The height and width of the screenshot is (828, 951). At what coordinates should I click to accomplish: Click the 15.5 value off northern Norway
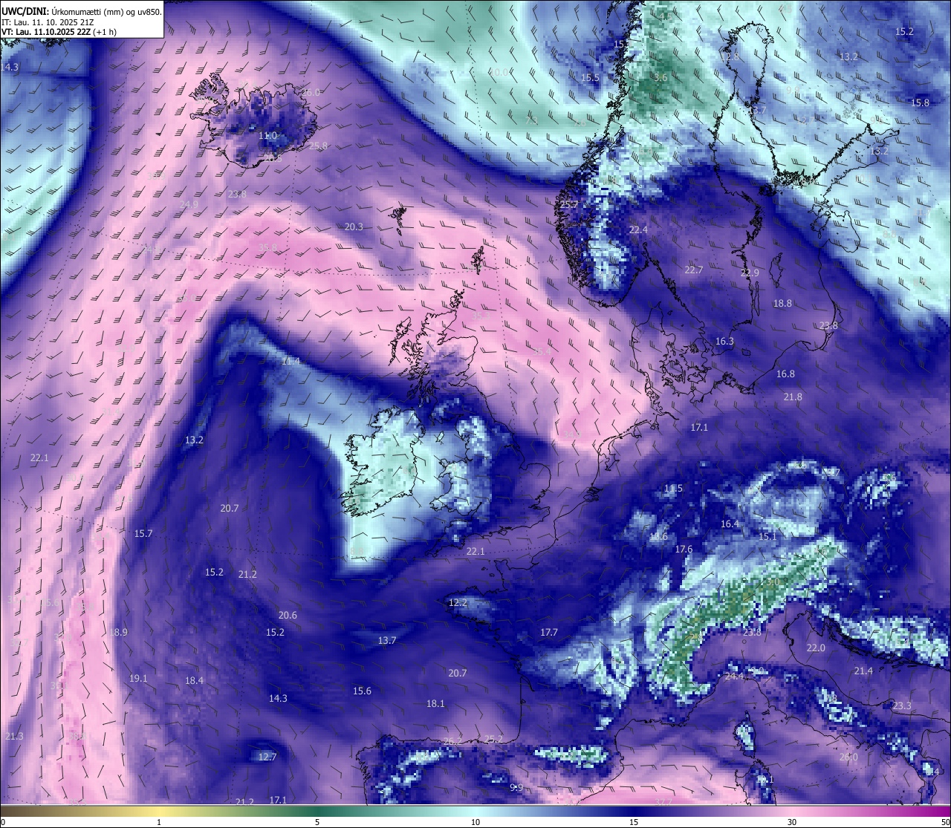click(590, 78)
